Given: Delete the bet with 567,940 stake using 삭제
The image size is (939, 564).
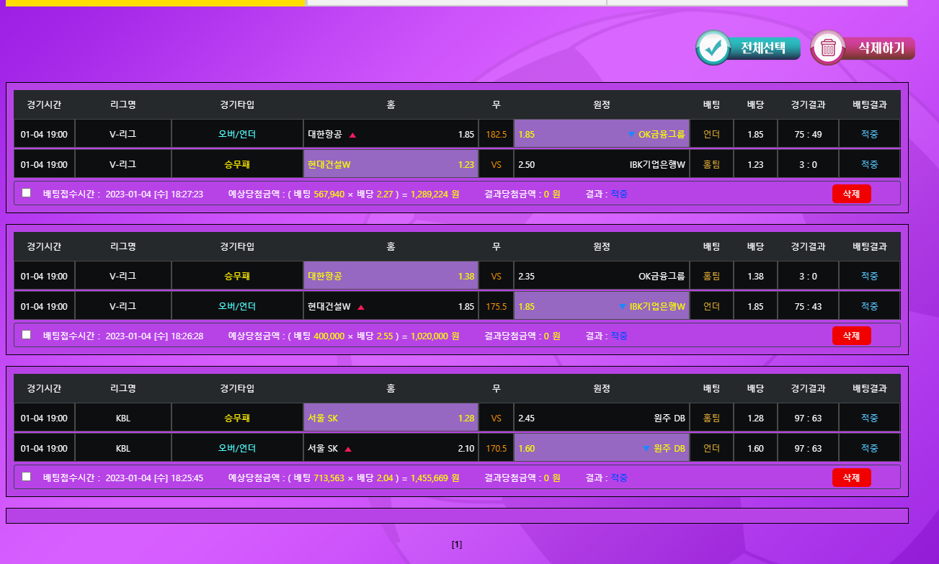Looking at the screenshot, I should [x=851, y=194].
